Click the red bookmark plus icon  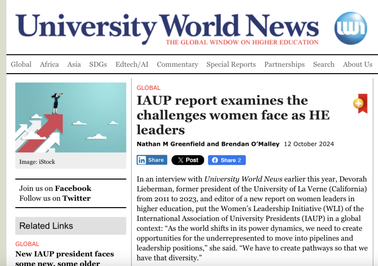[360, 103]
